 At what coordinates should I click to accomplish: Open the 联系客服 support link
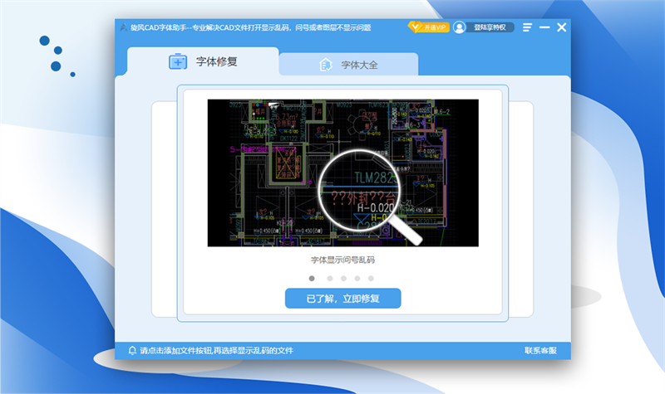(x=540, y=351)
